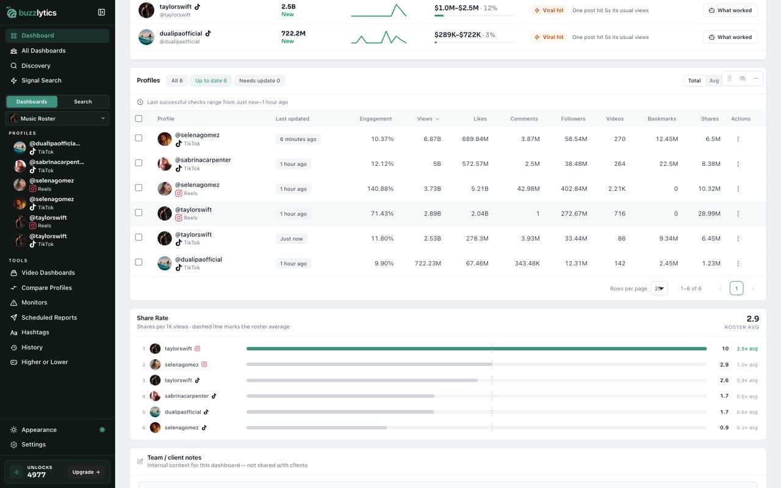Screen dimensions: 781x488
Task: Open the Music Roster dashboard dropdown
Action: pos(57,118)
